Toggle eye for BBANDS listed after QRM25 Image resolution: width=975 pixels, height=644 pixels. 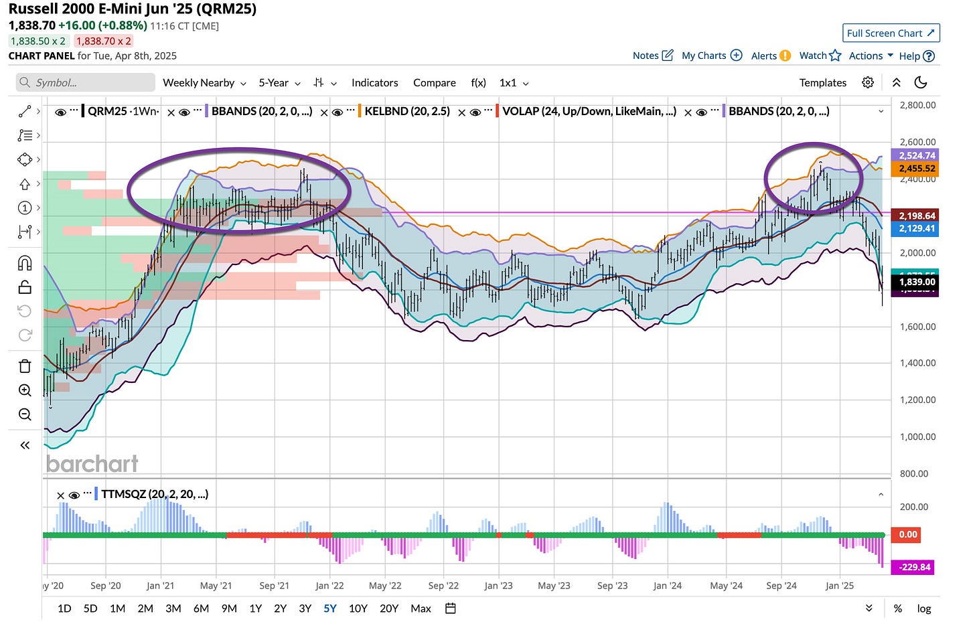coord(185,112)
